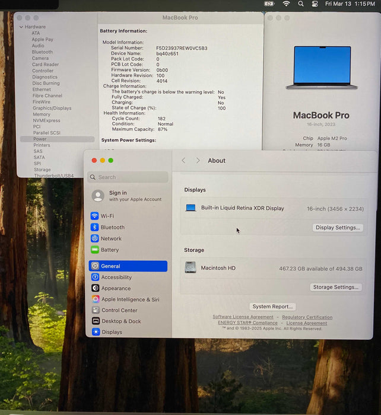Viewport: 381px width, 415px height.
Task: Select SATA in hardware list
Action: click(39, 157)
